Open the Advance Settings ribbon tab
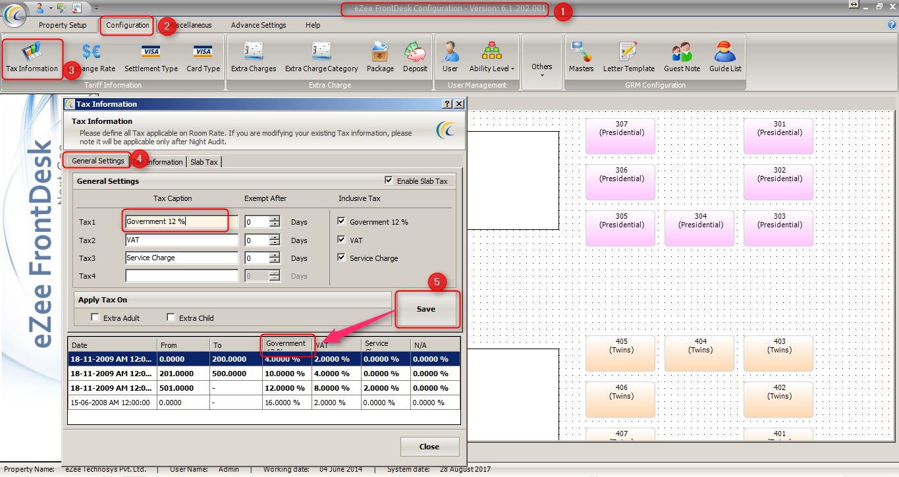This screenshot has height=477, width=899. pos(258,25)
